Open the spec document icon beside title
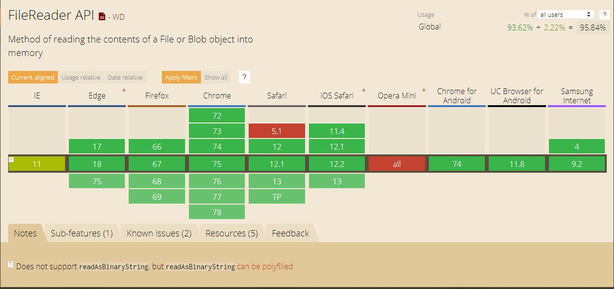The height and width of the screenshot is (289, 614). [x=102, y=16]
